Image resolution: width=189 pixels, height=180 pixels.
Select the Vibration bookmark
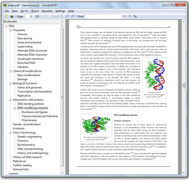click(23, 67)
